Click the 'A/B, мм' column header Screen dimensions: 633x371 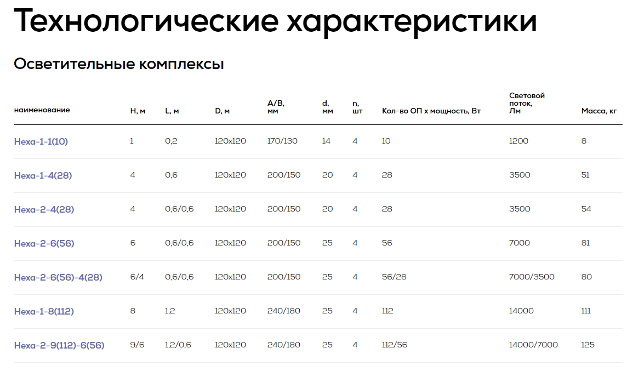(276, 107)
